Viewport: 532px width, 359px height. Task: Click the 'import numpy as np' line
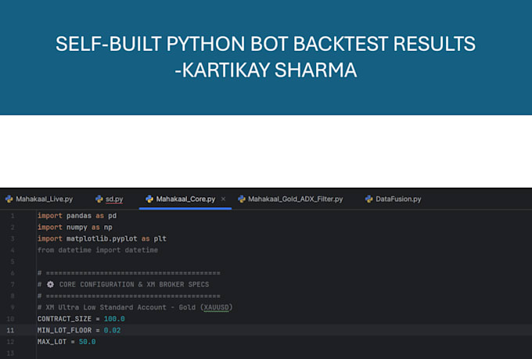pos(74,228)
